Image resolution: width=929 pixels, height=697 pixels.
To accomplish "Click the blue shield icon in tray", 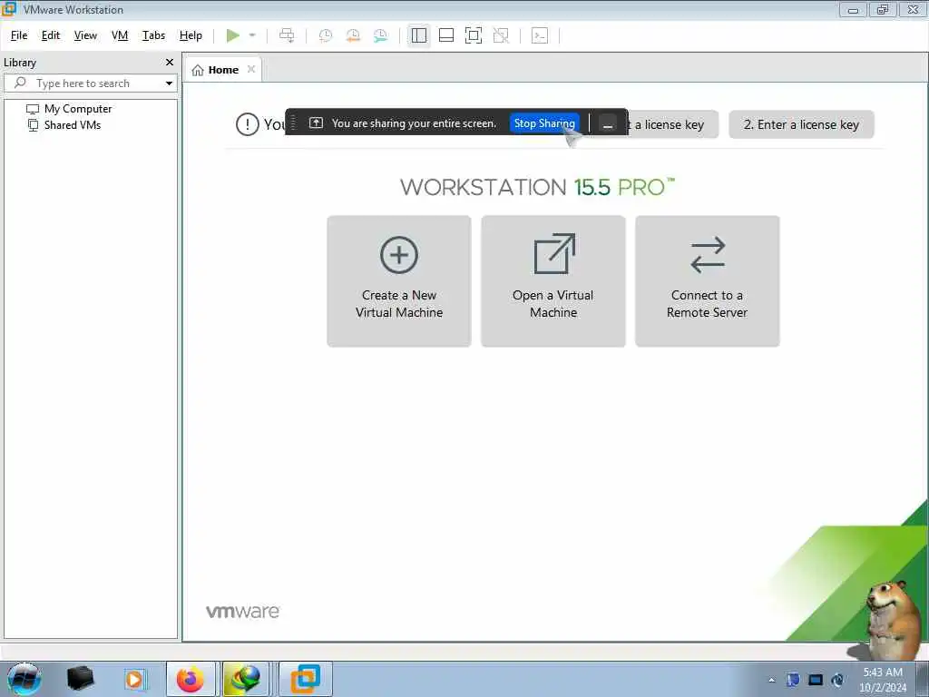I will 793,680.
